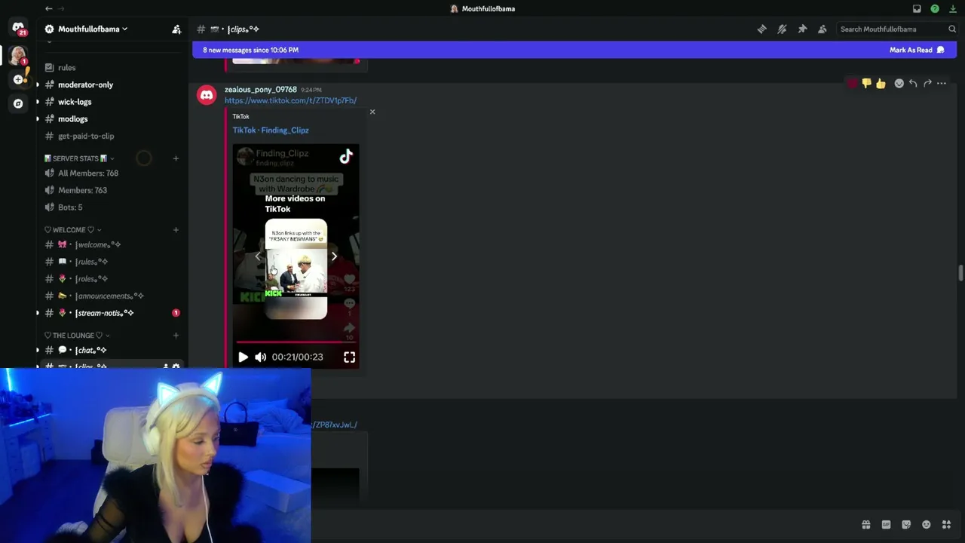Image resolution: width=965 pixels, height=543 pixels.
Task: Expand chat channel threads arrow
Action: 38,350
